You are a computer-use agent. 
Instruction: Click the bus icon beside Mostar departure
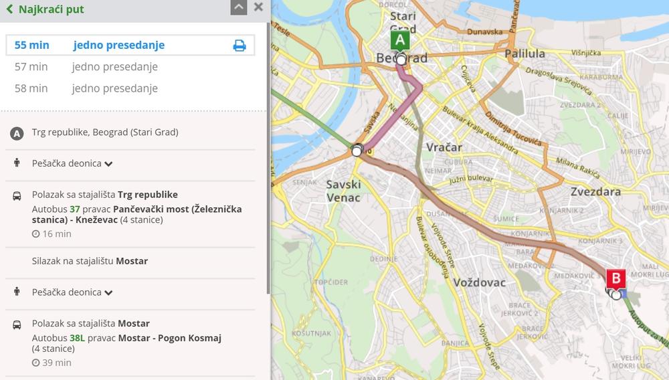(x=17, y=325)
